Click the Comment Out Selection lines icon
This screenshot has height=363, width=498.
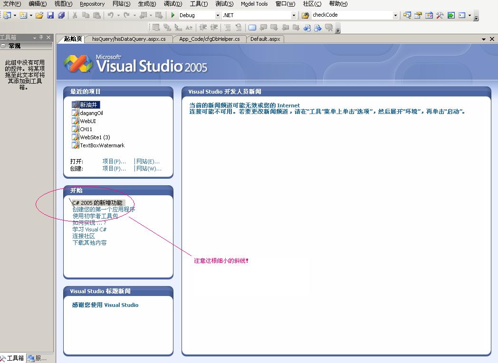[228, 28]
